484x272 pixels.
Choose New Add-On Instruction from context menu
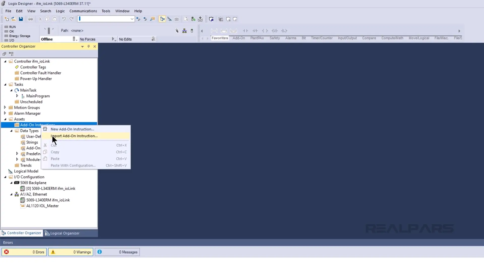pos(86,129)
